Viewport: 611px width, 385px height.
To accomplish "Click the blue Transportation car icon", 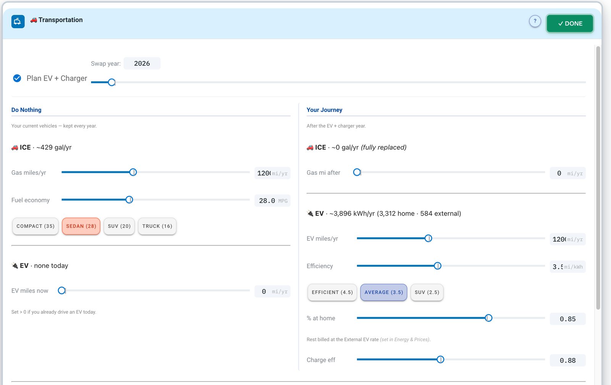I will coord(18,21).
